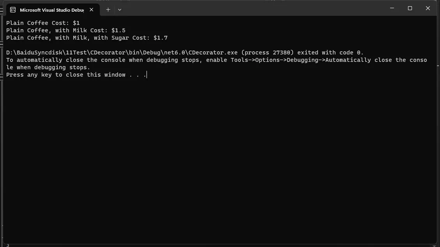
Task: Click the console icon on the tab
Action: pos(13,10)
